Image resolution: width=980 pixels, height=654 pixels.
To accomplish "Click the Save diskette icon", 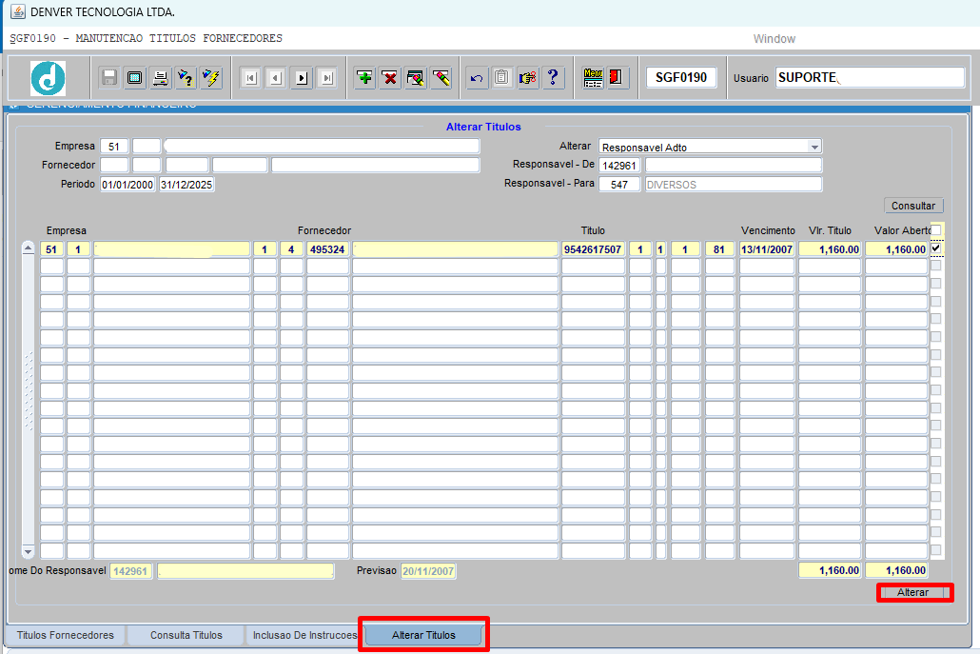I will point(109,78).
